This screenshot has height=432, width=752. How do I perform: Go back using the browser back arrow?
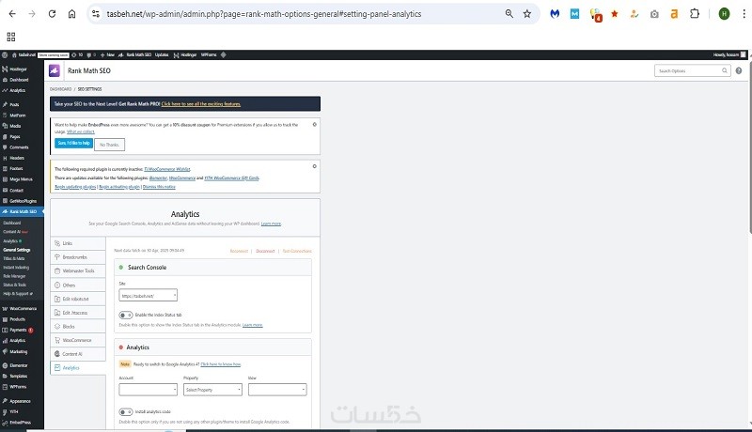click(x=12, y=14)
